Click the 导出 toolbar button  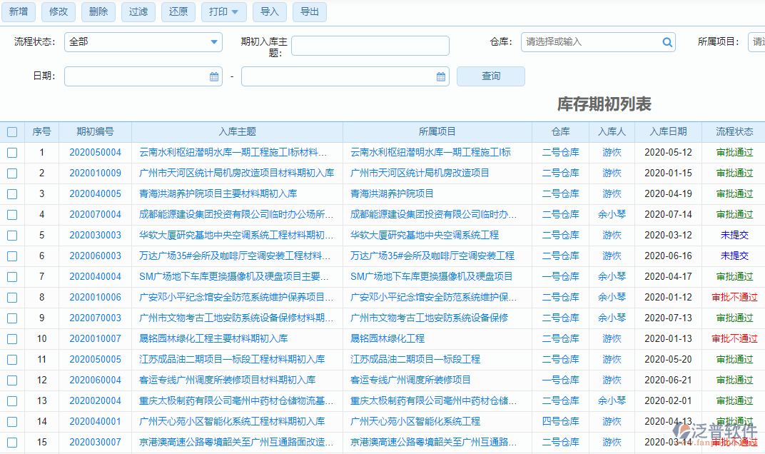(309, 11)
